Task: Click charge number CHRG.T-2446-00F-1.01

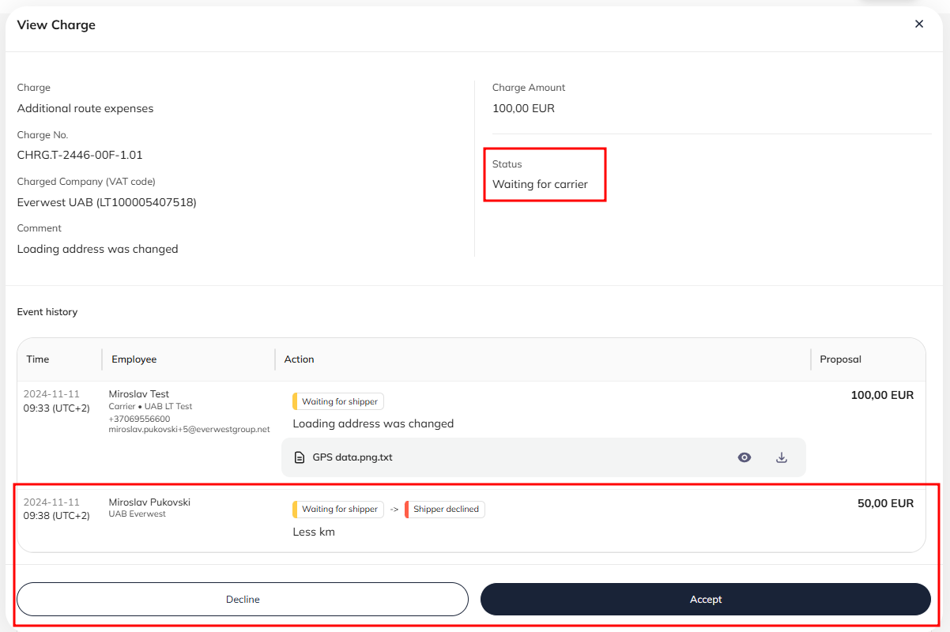Action: tap(80, 155)
